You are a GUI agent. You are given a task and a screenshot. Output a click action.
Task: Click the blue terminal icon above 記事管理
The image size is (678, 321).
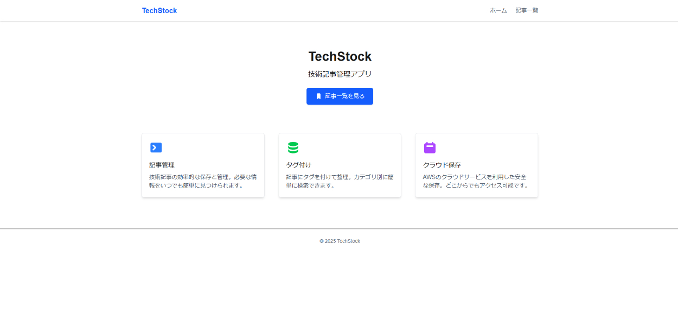click(x=156, y=147)
